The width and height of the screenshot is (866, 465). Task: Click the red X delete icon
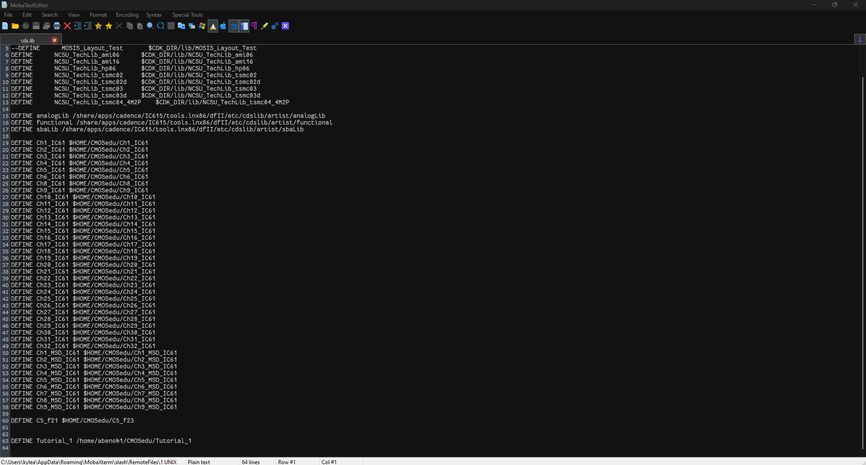(x=67, y=26)
